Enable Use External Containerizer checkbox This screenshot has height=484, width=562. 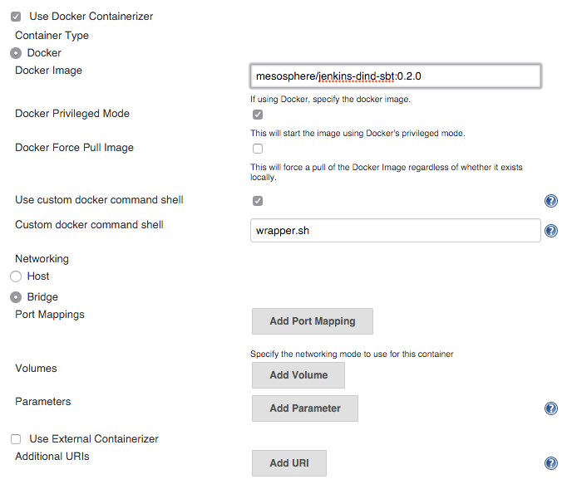(16, 439)
